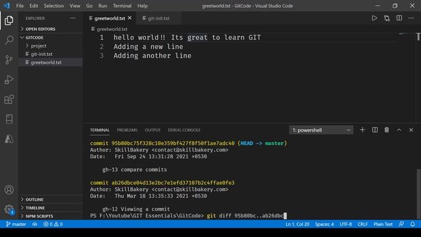Switch to the Problems panel tab

pos(127,130)
